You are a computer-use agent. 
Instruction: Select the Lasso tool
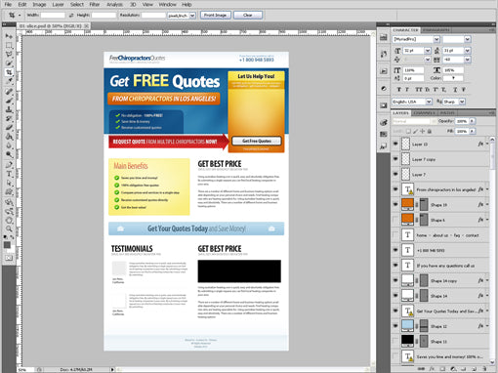(9, 54)
